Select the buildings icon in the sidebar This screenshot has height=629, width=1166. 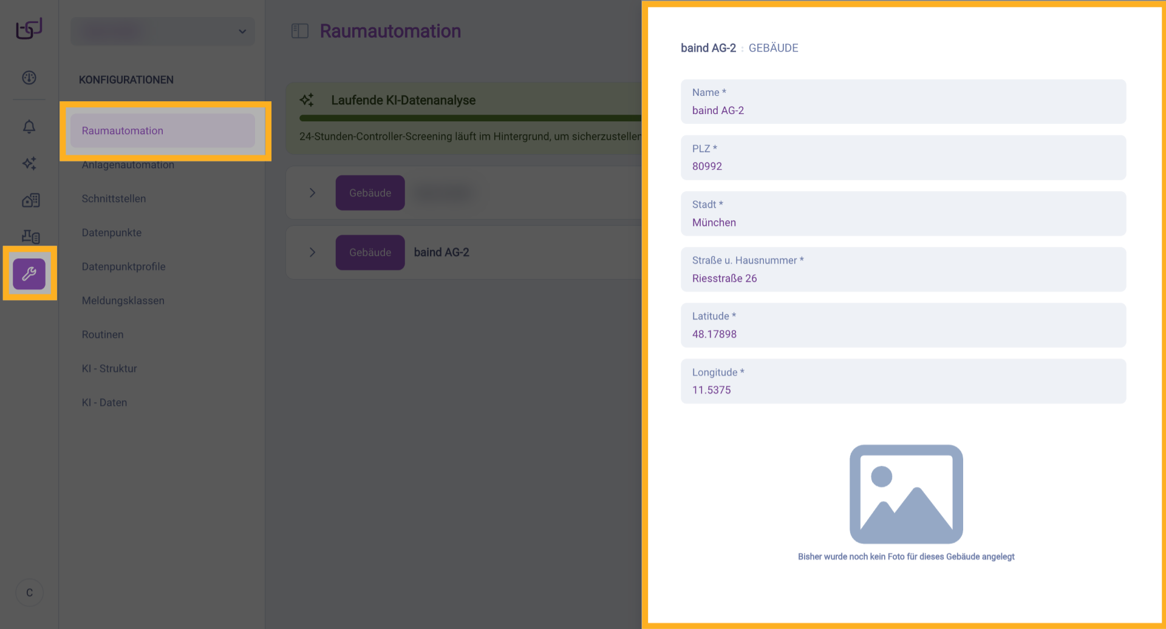pos(29,200)
